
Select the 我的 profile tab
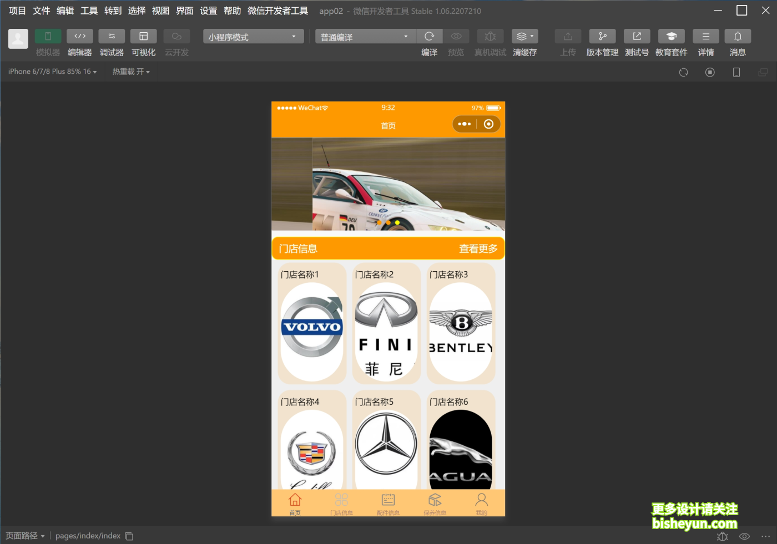481,504
